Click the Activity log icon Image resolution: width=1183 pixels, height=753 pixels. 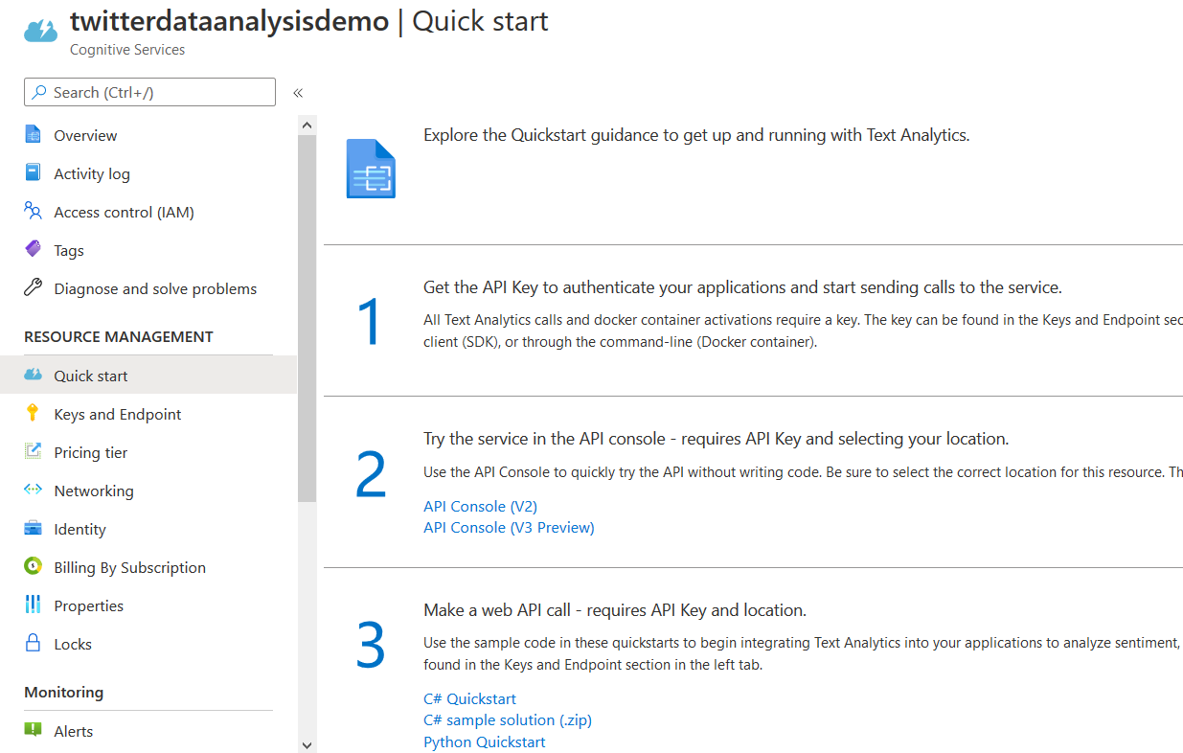(x=34, y=173)
